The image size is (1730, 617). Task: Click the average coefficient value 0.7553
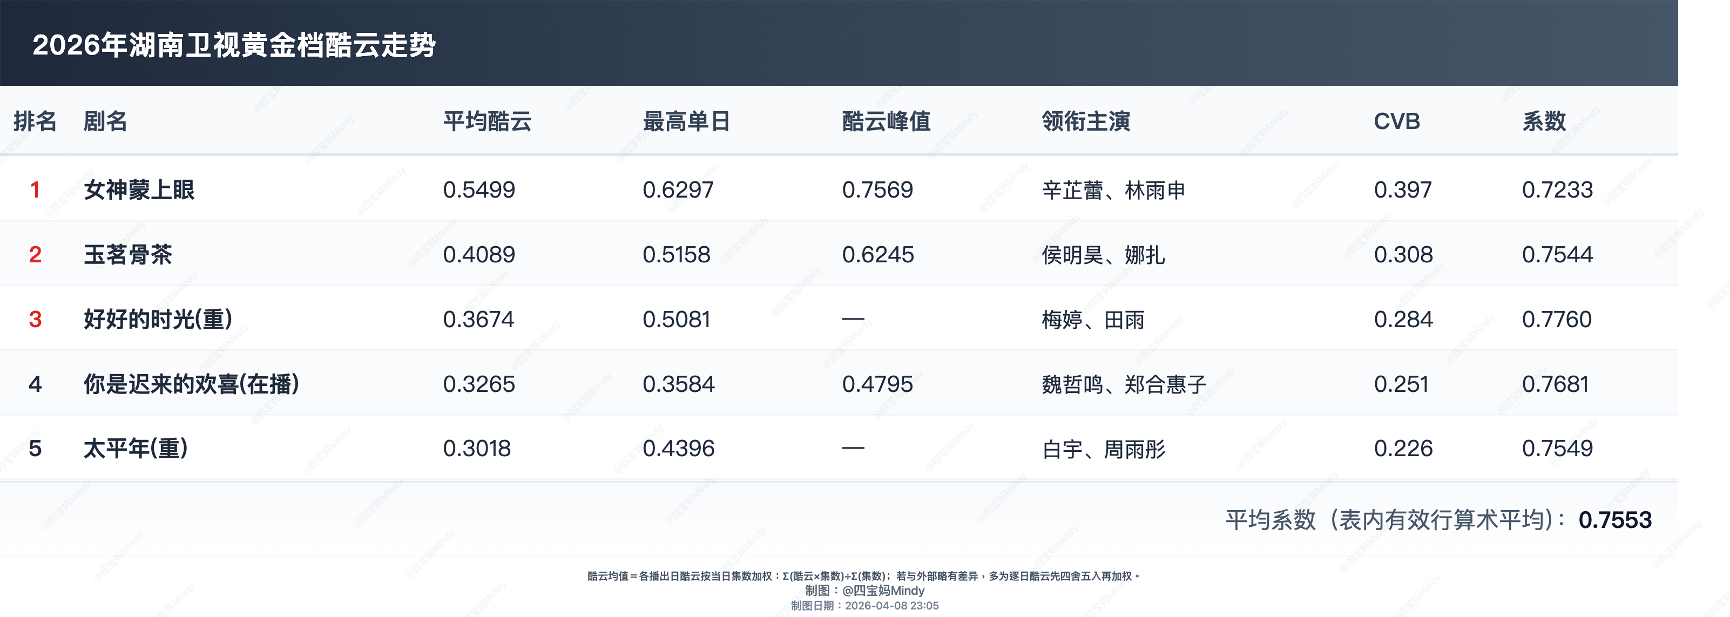(x=1614, y=520)
